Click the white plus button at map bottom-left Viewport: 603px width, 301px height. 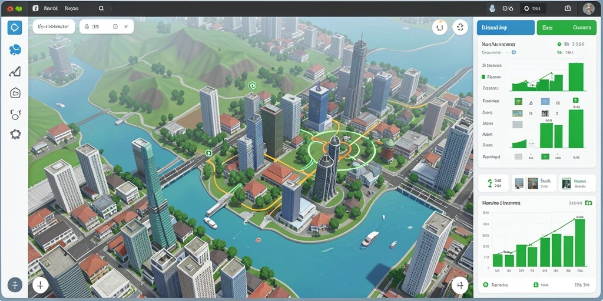(40, 285)
